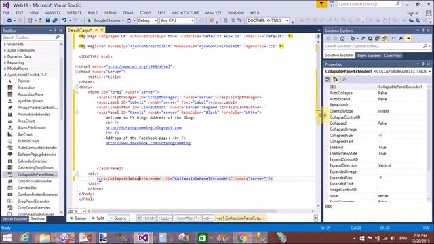Click the Refresh browser icon in toolbar
The image size is (434, 244).
click(x=129, y=20)
